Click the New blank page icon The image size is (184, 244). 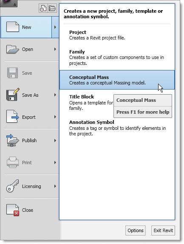click(13, 27)
